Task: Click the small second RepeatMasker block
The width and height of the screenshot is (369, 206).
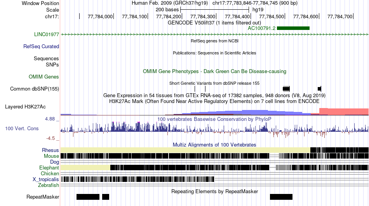Action: click(x=106, y=197)
